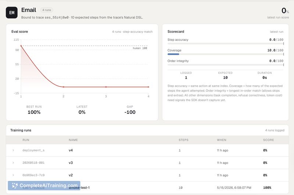
Task: Click the '4 runs logged' label
Action: click(x=275, y=130)
